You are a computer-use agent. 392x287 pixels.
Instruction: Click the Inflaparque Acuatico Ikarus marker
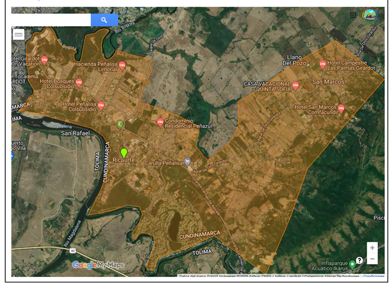point(353,264)
